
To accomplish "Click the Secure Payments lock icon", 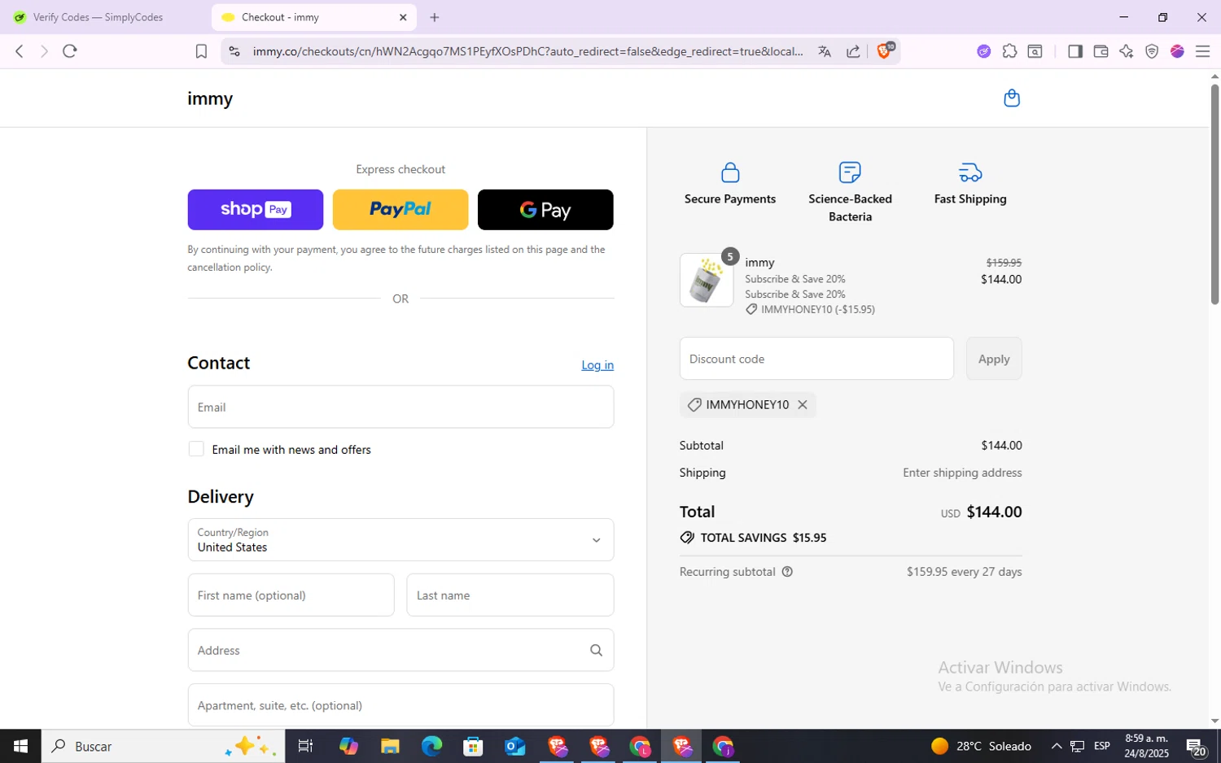I will point(730,172).
